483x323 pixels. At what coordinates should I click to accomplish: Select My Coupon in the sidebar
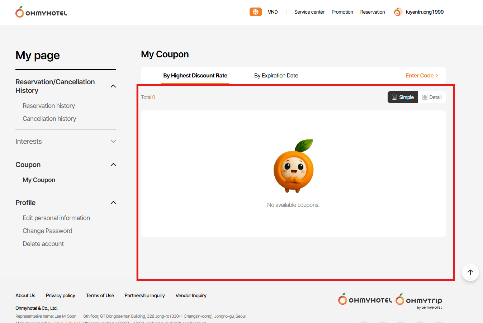[39, 180]
